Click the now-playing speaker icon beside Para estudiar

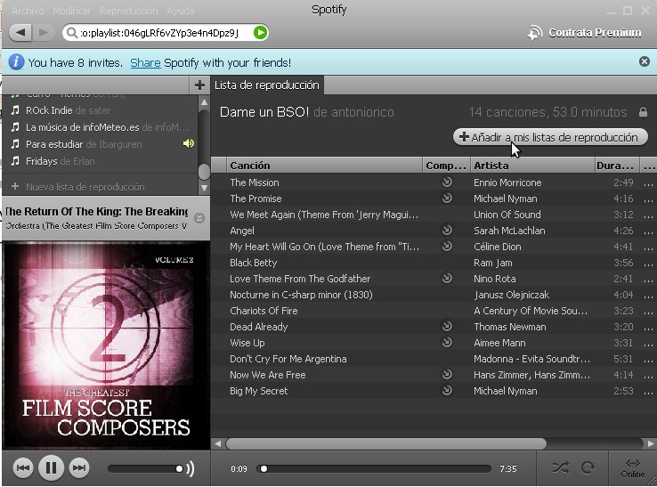coord(188,143)
